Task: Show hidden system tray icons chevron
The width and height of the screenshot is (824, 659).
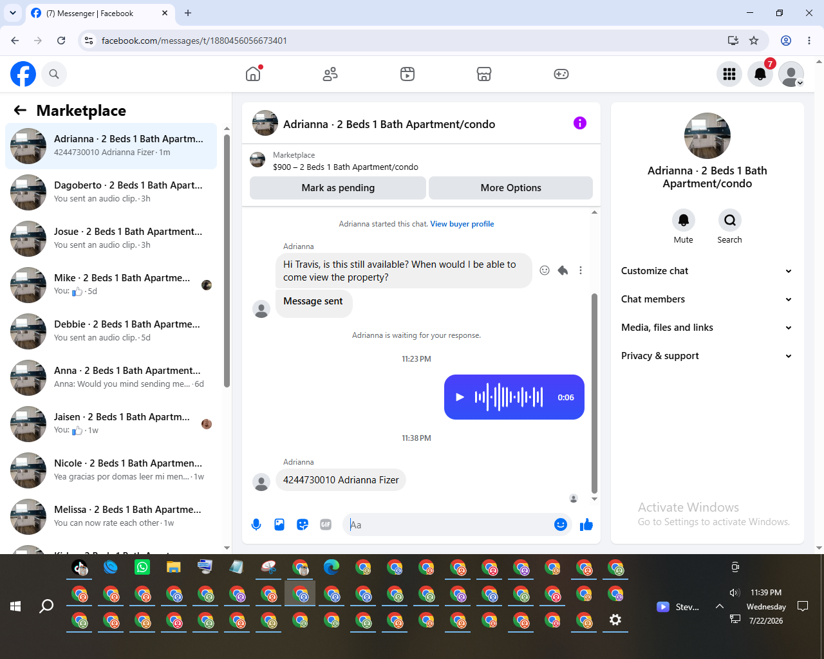Action: (x=720, y=606)
